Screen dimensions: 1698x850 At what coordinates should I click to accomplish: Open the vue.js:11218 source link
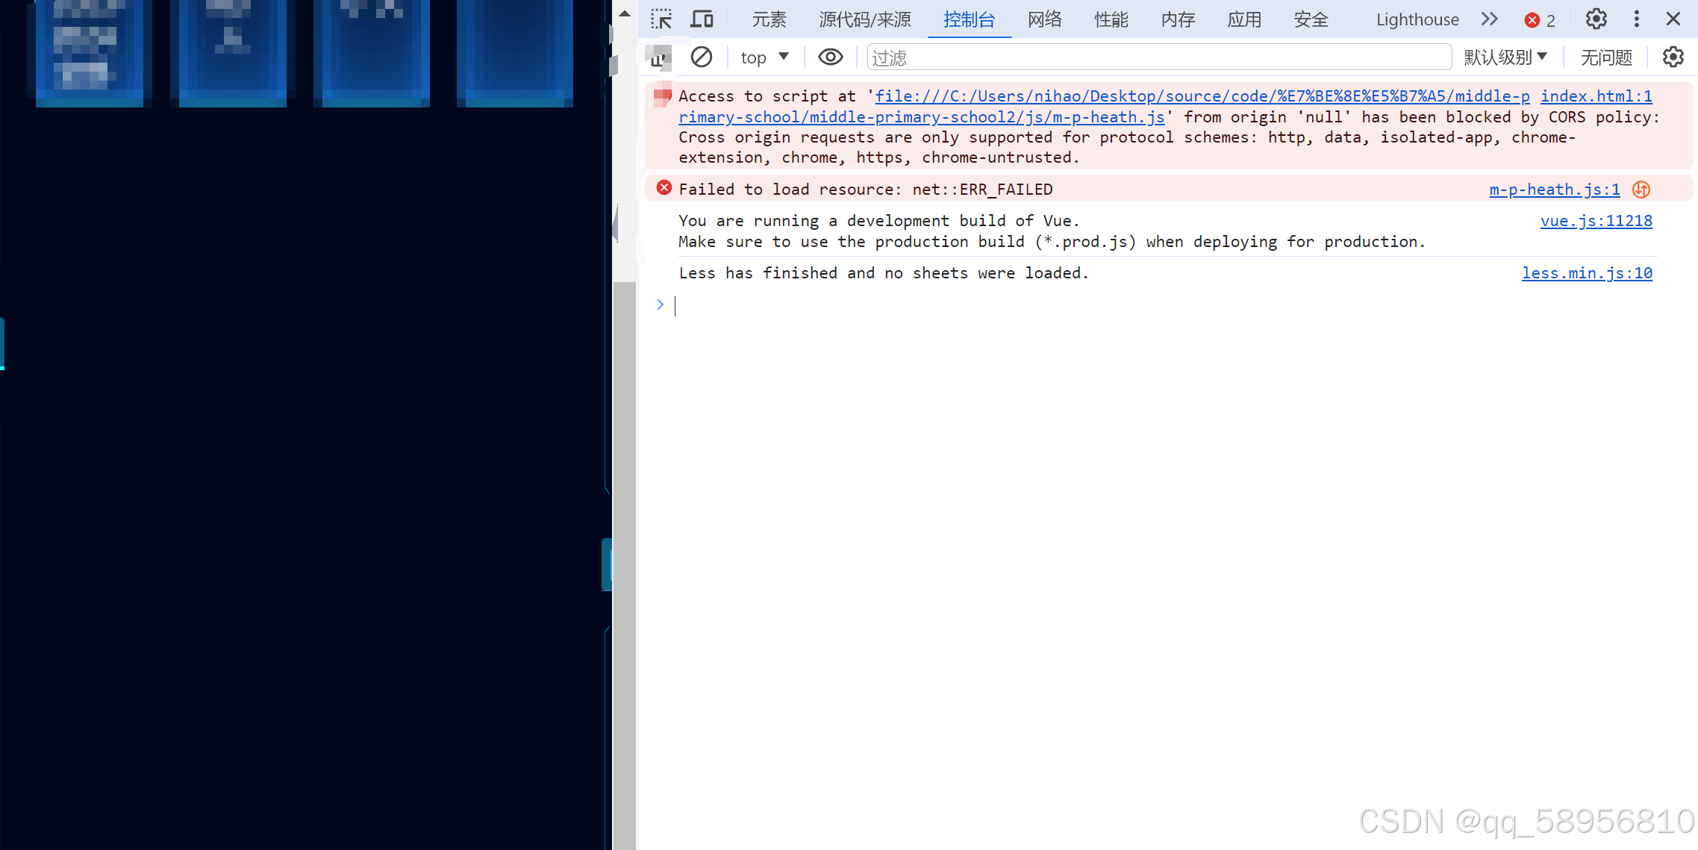pyautogui.click(x=1596, y=221)
